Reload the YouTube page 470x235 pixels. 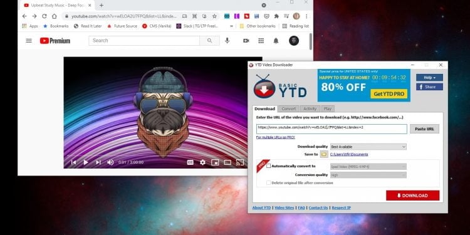click(x=44, y=16)
